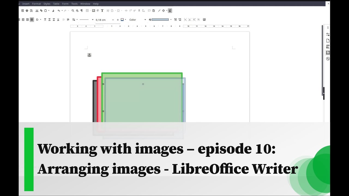Expand the Basic Shapes dropdown arrow
This screenshot has width=349, height=196.
click(x=167, y=11)
